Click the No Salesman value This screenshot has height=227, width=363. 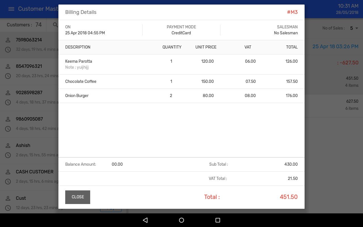[x=286, y=33]
